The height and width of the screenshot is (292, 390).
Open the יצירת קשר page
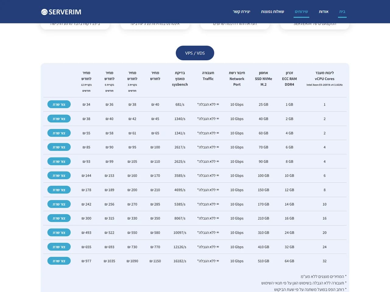pos(241,12)
